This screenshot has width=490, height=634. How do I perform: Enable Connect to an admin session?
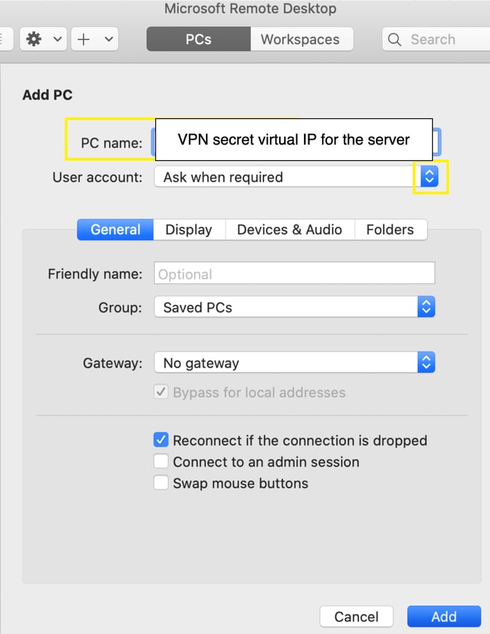pyautogui.click(x=161, y=462)
